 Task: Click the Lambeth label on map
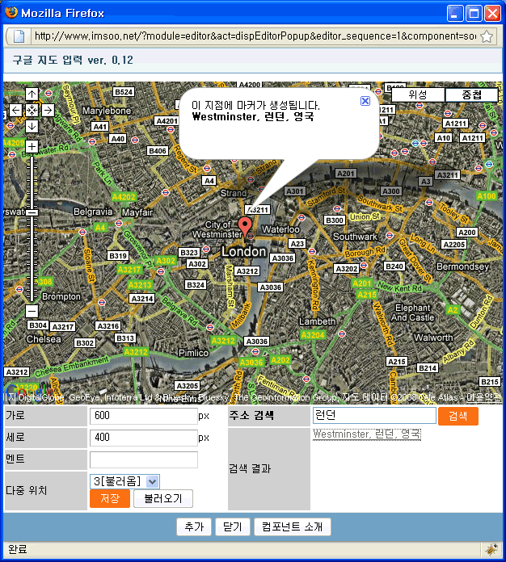point(317,321)
